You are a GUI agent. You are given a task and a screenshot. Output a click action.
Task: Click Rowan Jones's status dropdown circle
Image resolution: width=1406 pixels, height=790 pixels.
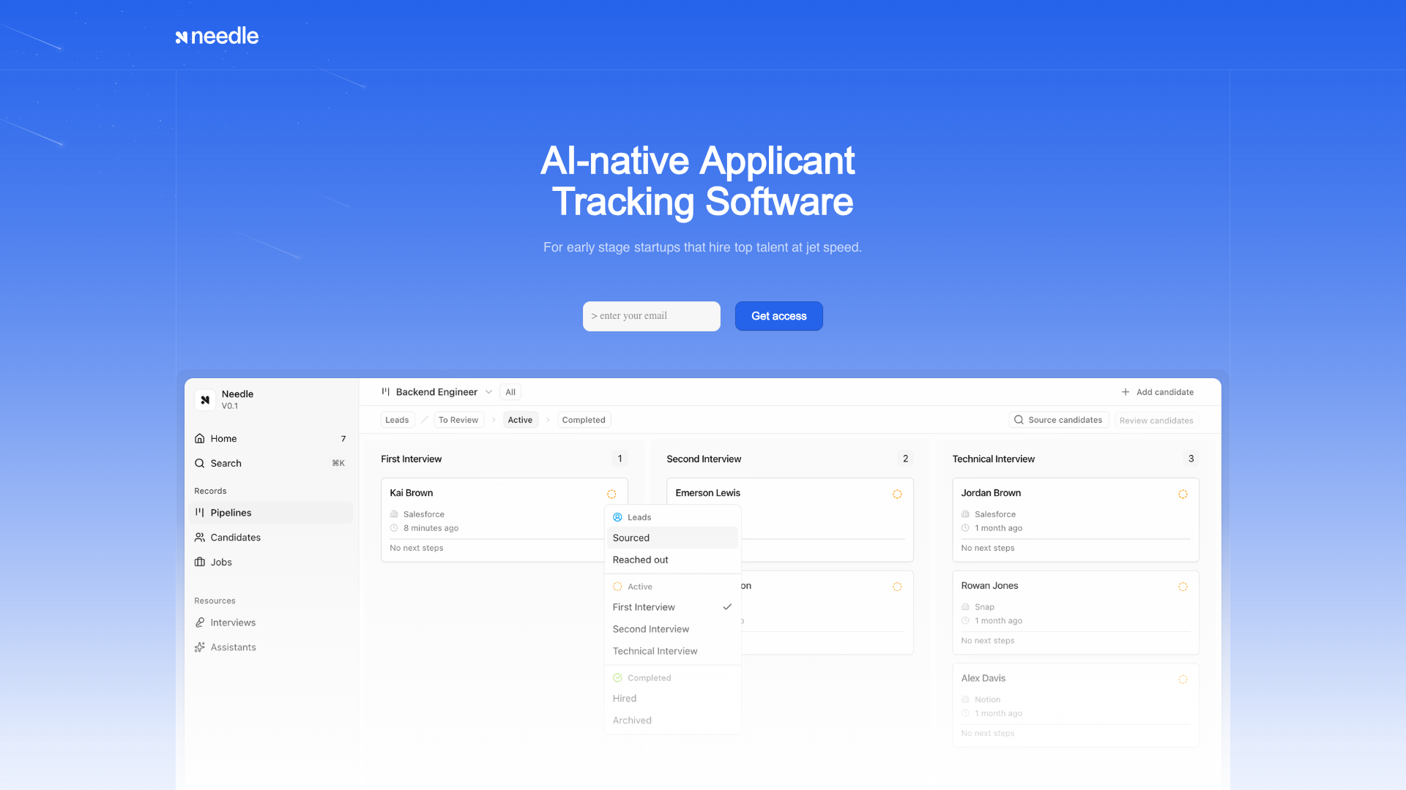pyautogui.click(x=1183, y=587)
